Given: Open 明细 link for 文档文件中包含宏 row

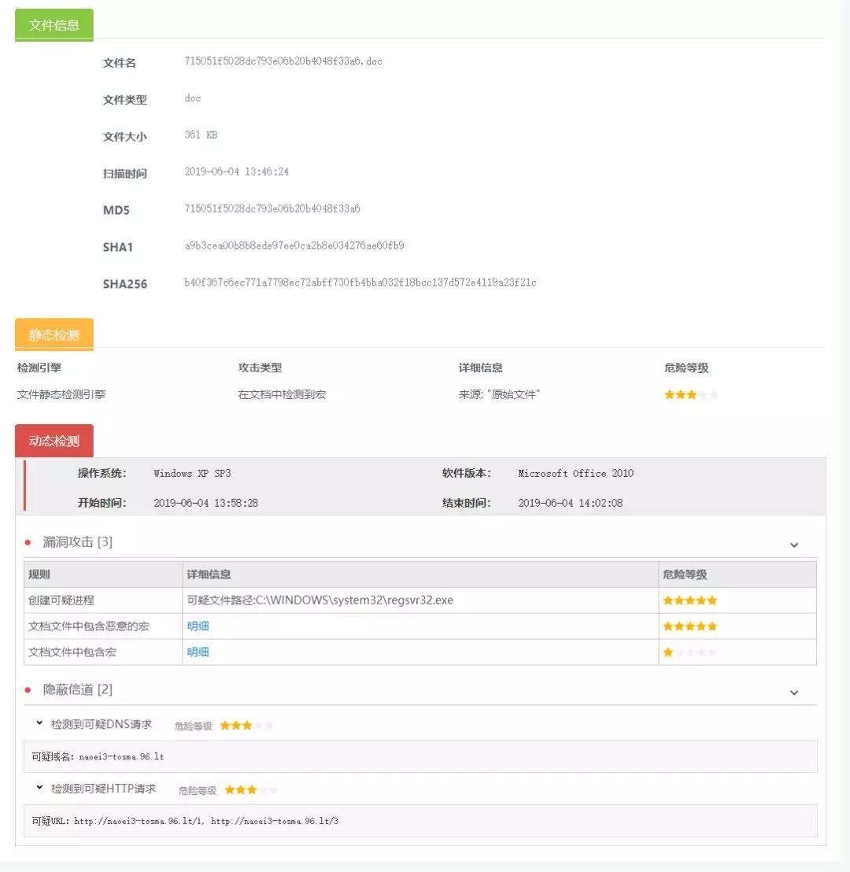Looking at the screenshot, I should click(198, 652).
